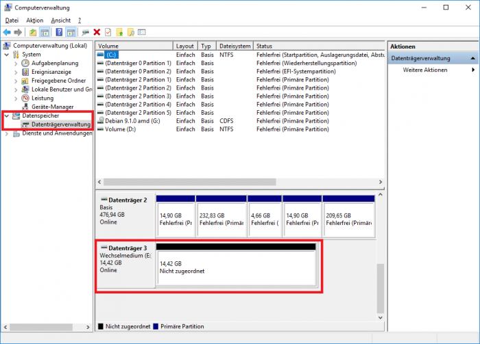Expand the Leistung tree node
The image size is (480, 344).
[x=16, y=98]
